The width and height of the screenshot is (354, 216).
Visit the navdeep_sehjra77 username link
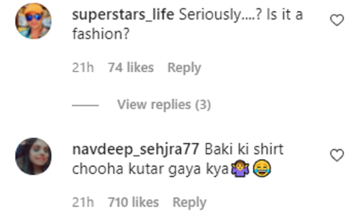135,150
